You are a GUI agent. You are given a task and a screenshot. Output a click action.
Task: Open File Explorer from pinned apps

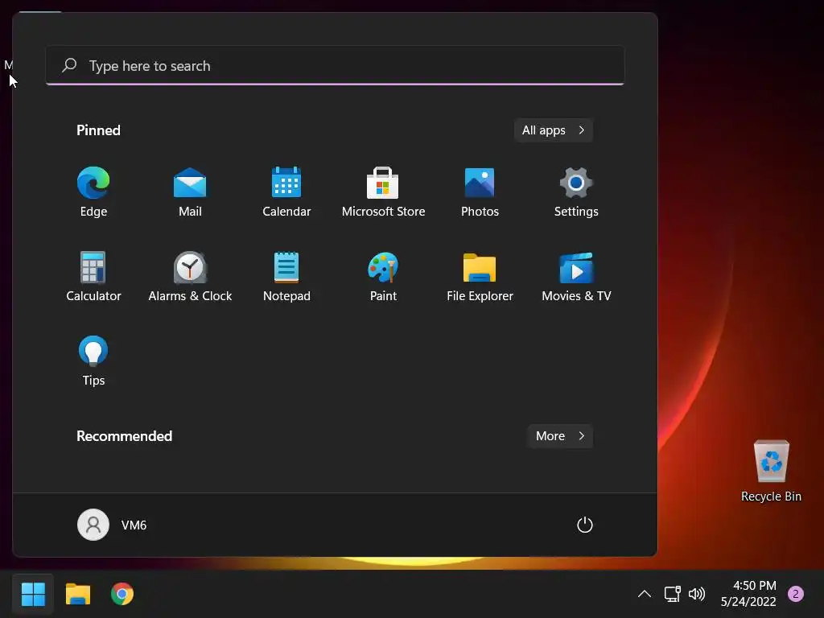[480, 276]
